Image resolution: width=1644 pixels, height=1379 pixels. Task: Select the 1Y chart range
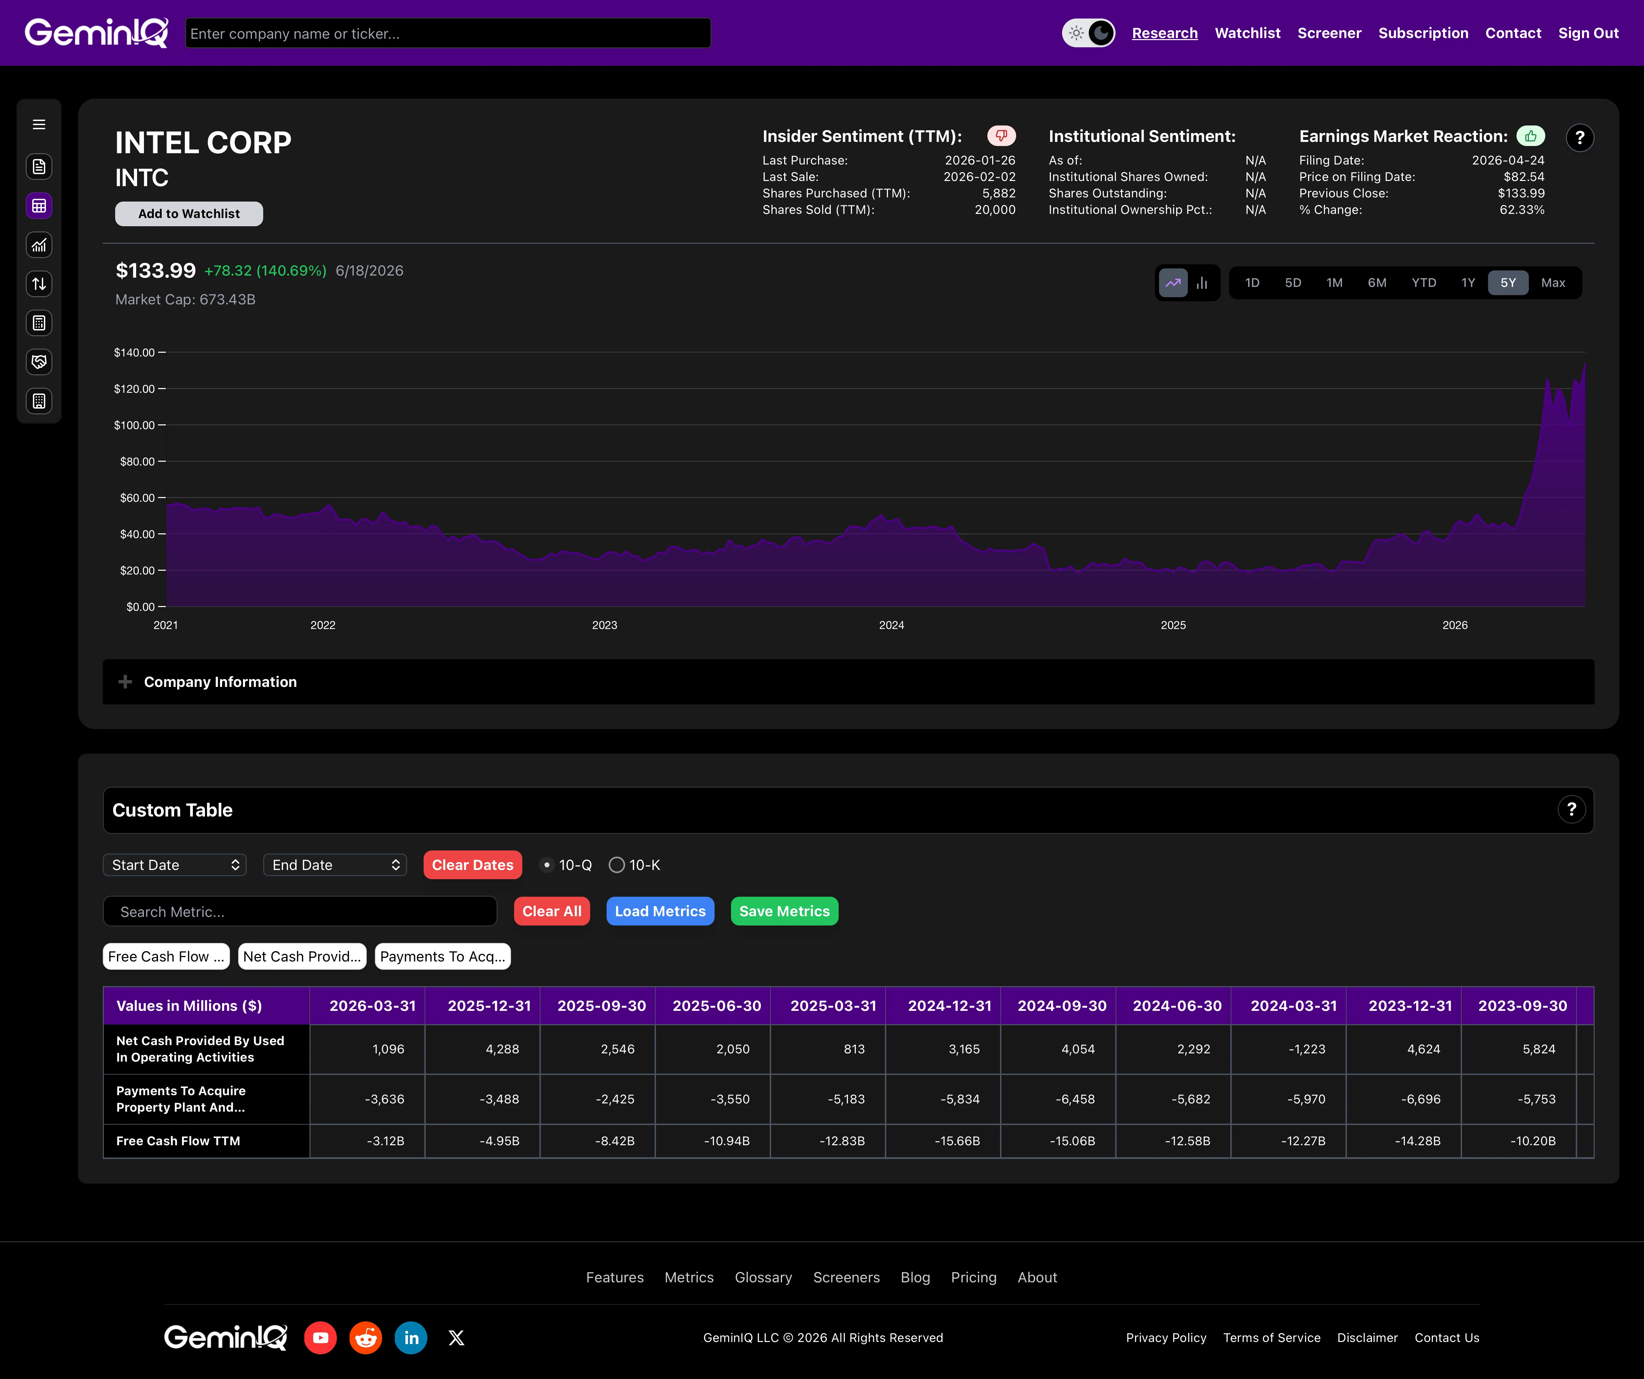(x=1468, y=283)
